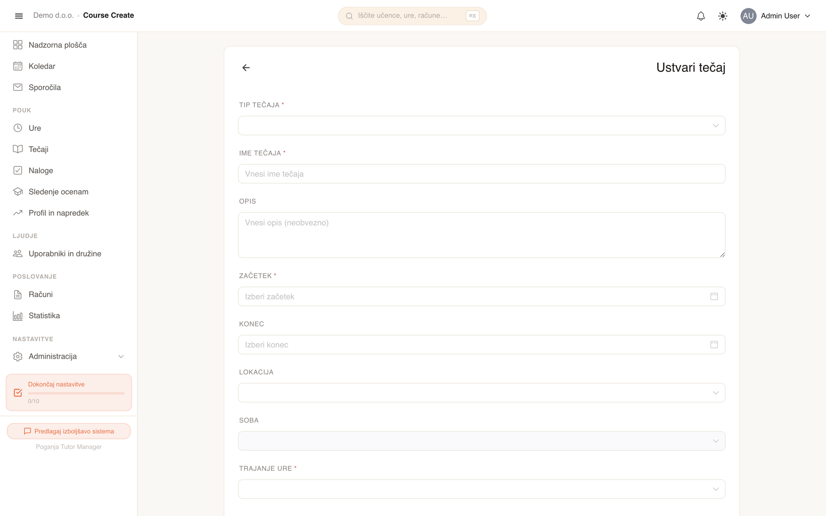Toggle the hamburger menu icon
Screen dimensions: 826x516
[x=19, y=16]
